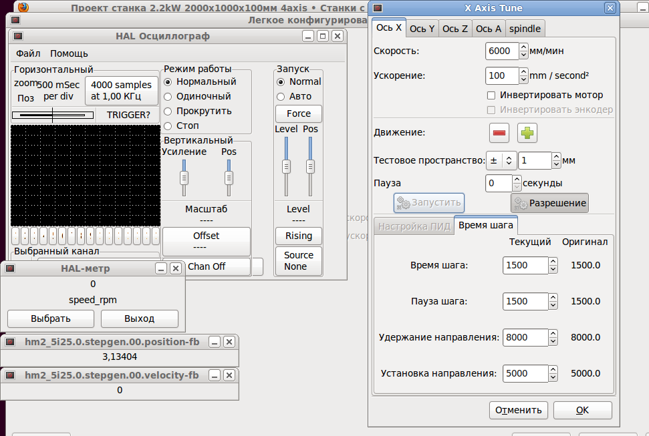Click the Chan Off button
The height and width of the screenshot is (436, 649).
click(217, 266)
